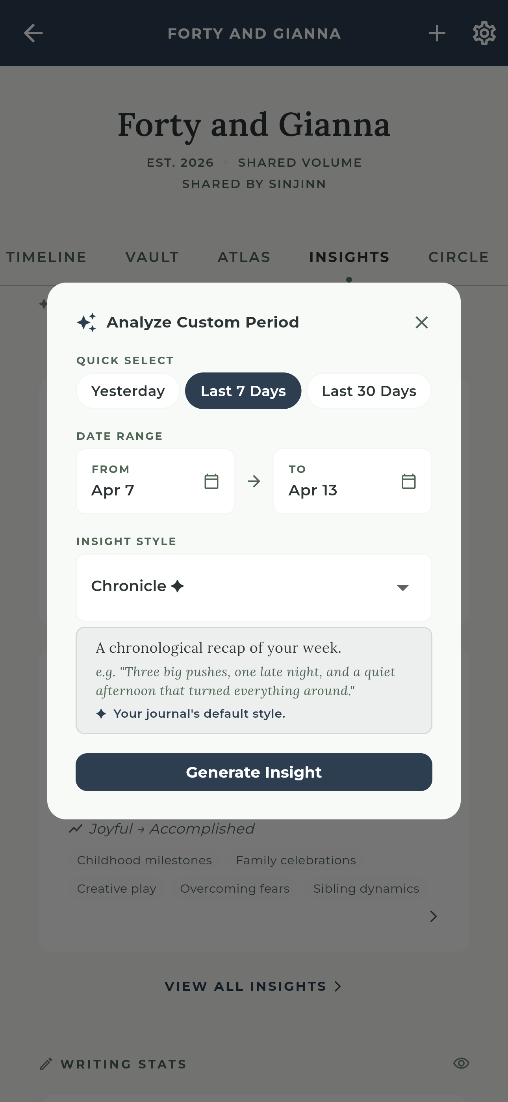508x1102 pixels.
Task: Tap the pencil icon next to Writing Stats
Action: coord(47,1064)
